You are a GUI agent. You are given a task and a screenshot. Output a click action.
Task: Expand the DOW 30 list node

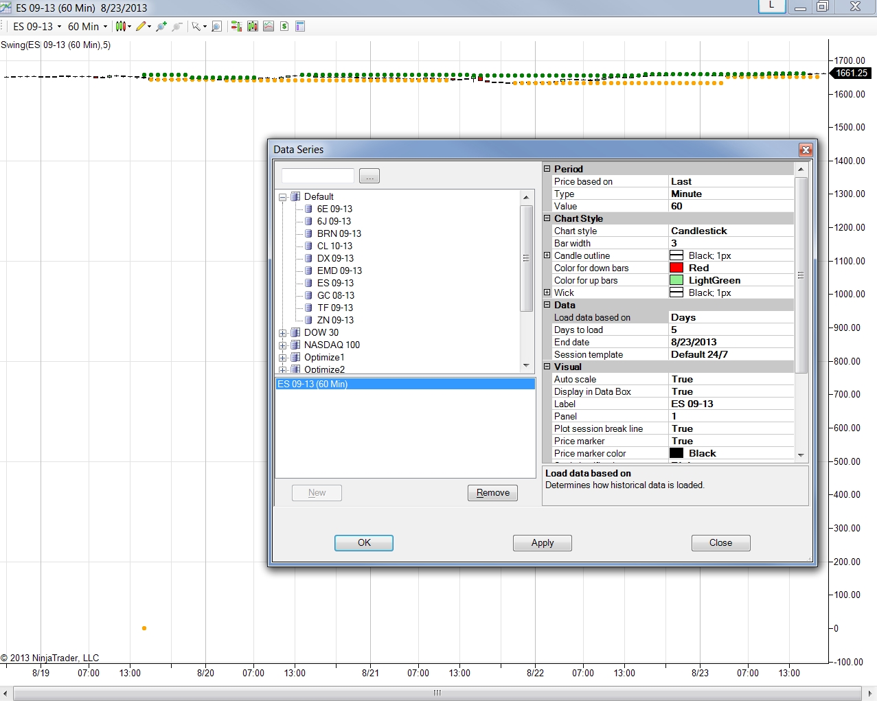[x=282, y=333]
